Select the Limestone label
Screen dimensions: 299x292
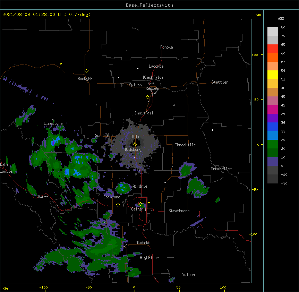pos(53,123)
